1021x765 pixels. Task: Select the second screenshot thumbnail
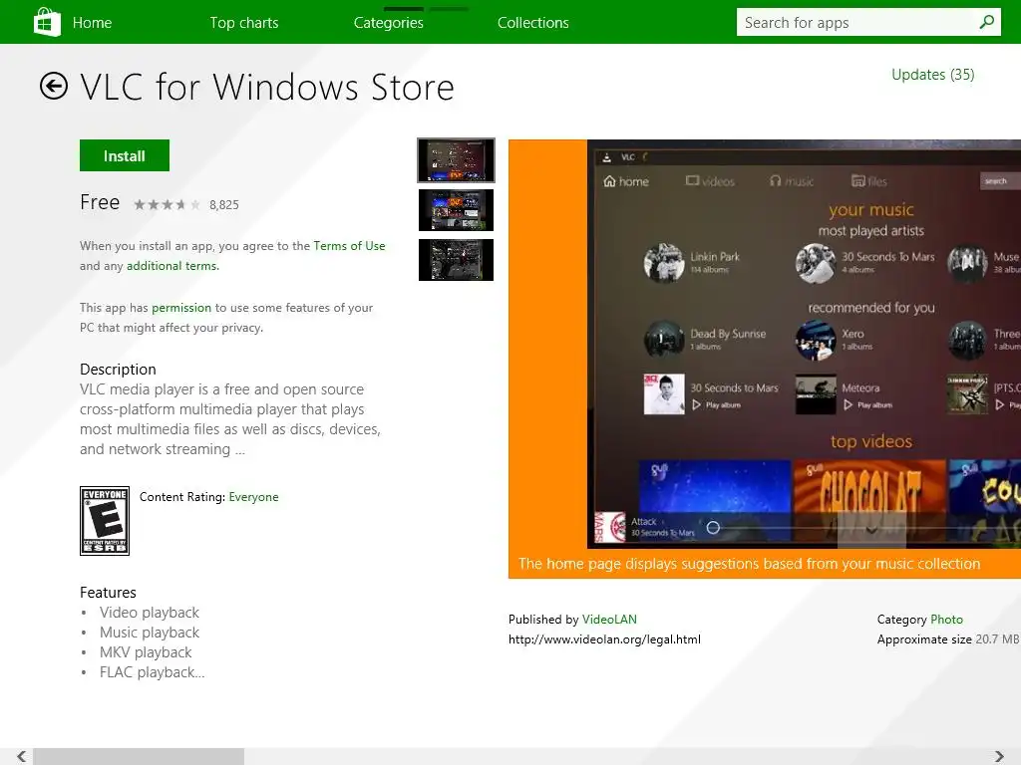coord(456,210)
